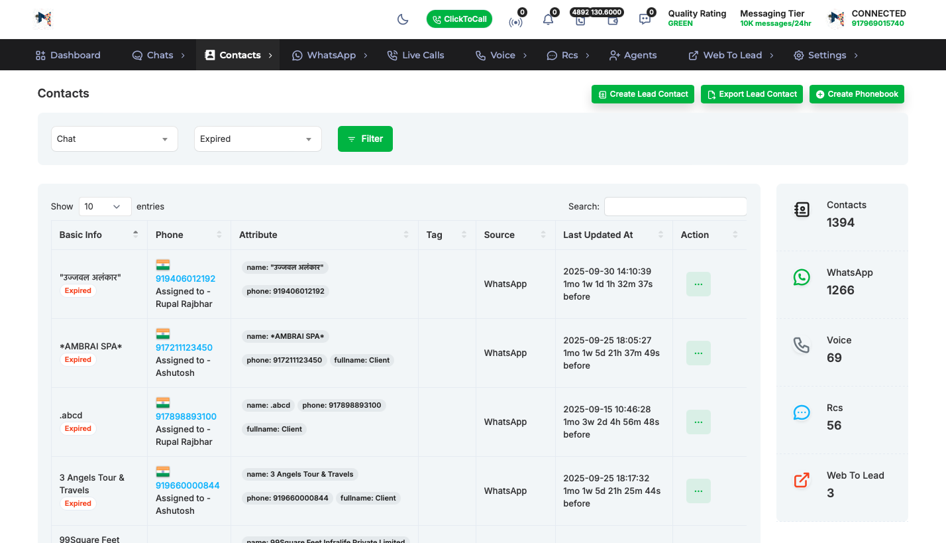
Task: Change entries count in Show dropdown
Action: (105, 206)
